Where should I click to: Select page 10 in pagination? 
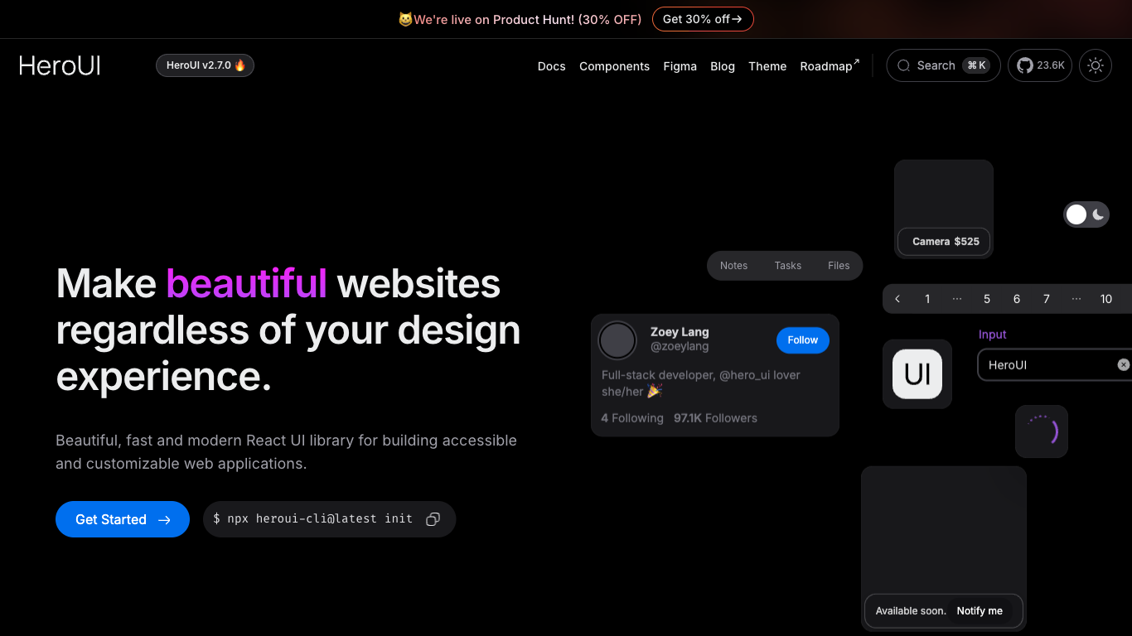tap(1106, 299)
